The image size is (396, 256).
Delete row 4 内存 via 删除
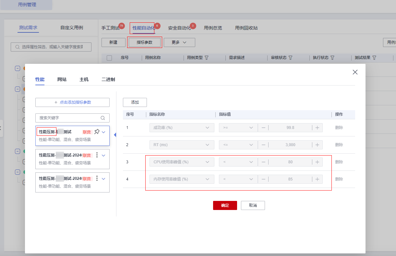(339, 179)
